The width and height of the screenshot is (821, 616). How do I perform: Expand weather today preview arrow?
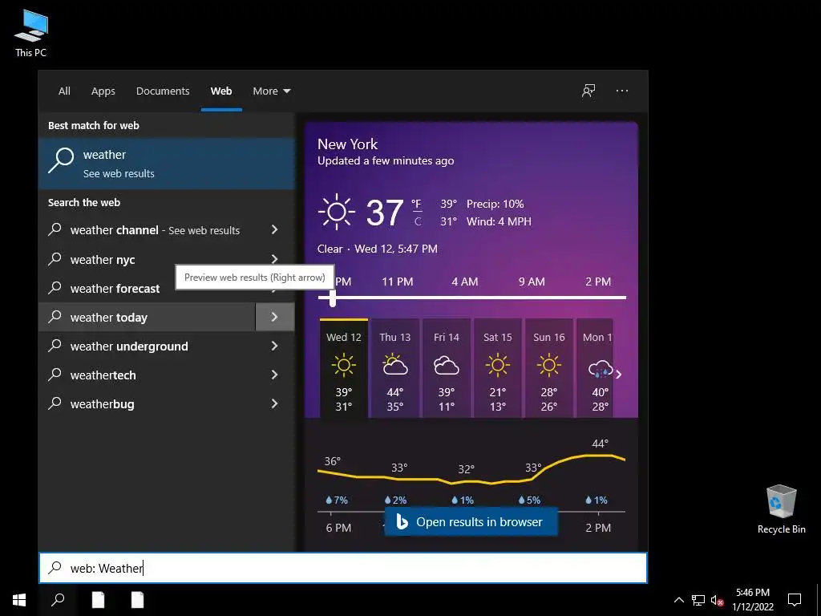(274, 317)
